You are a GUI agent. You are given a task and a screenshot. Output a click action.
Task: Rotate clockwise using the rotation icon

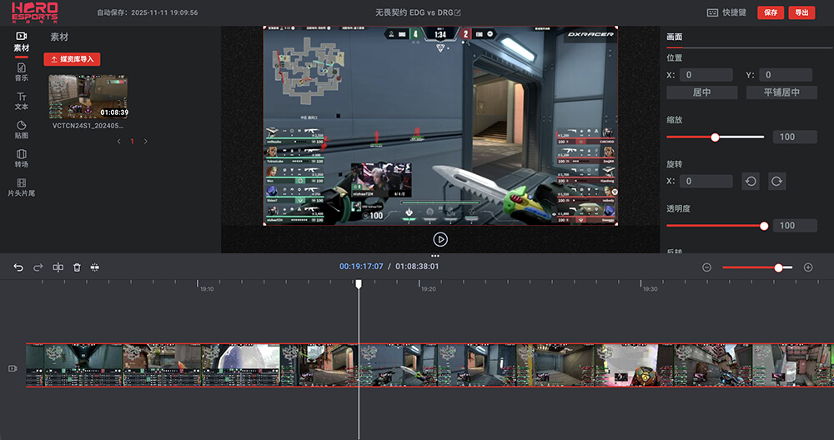[x=776, y=181]
